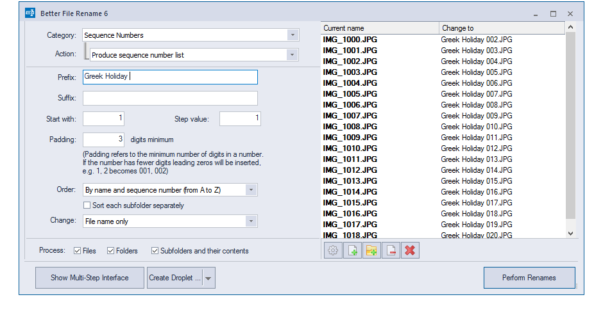Click the red X clear list icon

point(410,250)
